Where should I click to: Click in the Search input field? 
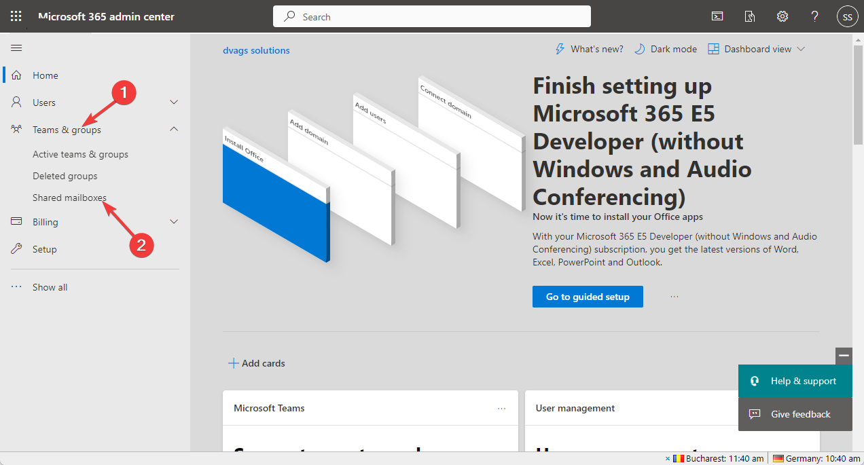(432, 16)
